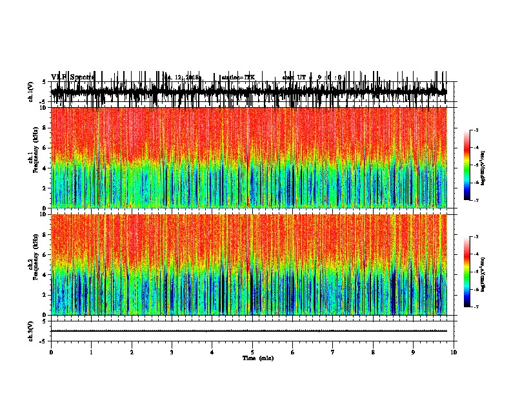This screenshot has height=395, width=511.
Task: Click the ch.1 voltage waveform strip
Action: coord(249,92)
